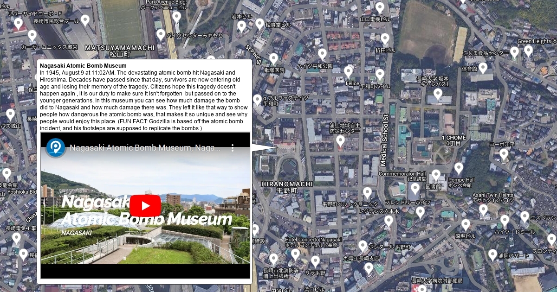Select the Hotel Concerto Nagasaki pin

pos(295,254)
